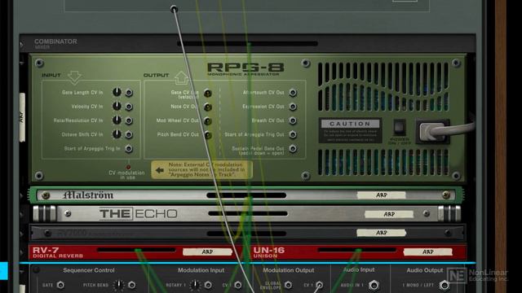Image resolution: width=522 pixels, height=293 pixels.
Task: Click the Mono/Left audio output jack
Action: click(x=444, y=285)
